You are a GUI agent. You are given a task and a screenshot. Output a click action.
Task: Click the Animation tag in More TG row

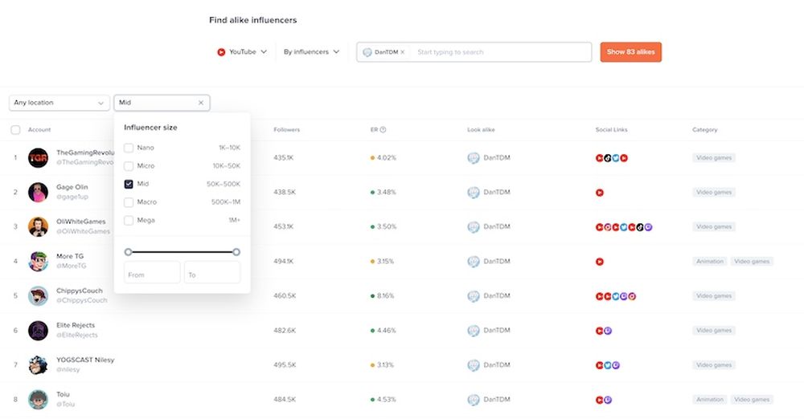[710, 261]
